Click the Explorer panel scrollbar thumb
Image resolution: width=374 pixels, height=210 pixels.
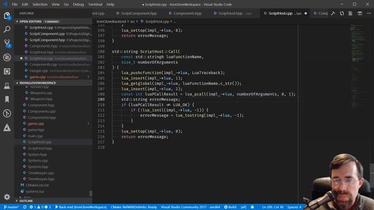click(91, 193)
